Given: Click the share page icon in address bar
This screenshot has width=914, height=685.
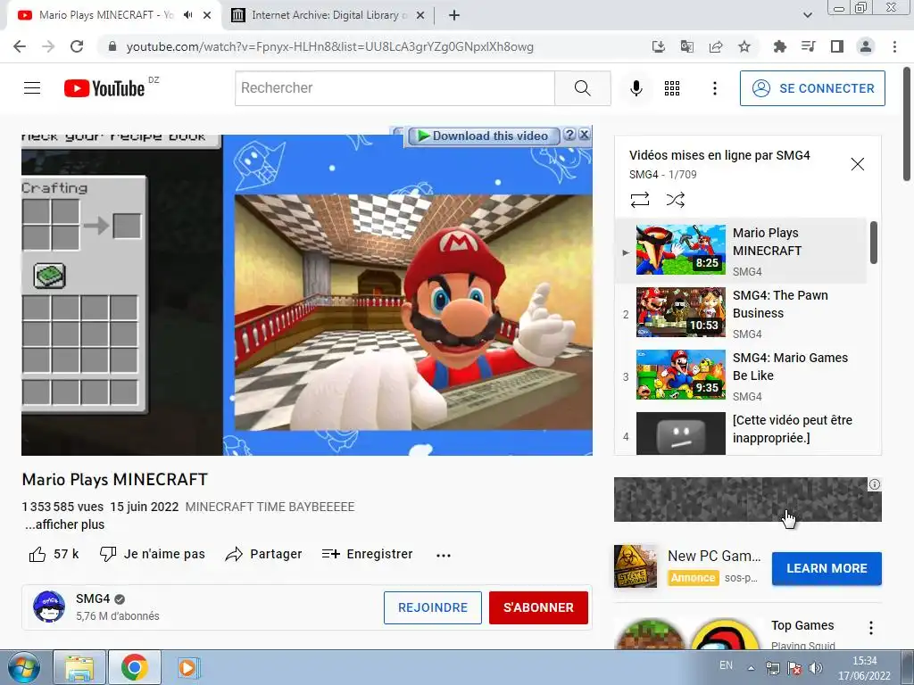Looking at the screenshot, I should [715, 46].
